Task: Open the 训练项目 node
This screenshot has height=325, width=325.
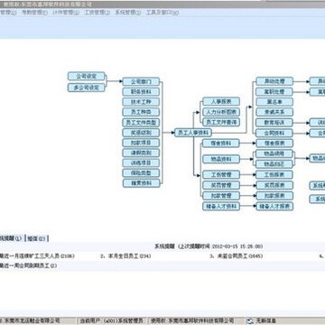Action: click(x=141, y=162)
